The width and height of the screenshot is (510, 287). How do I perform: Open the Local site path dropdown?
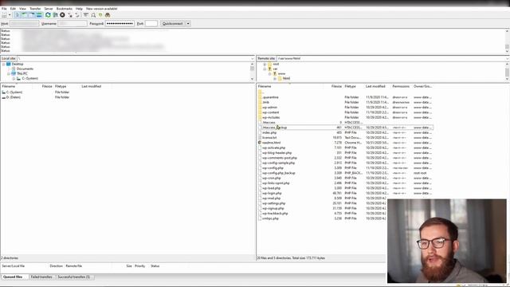tap(253, 58)
